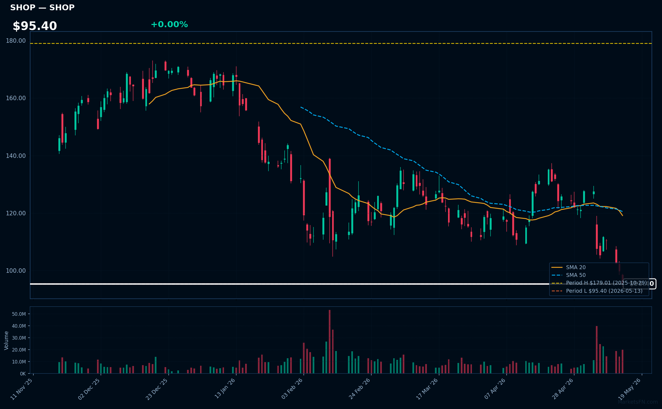
Task: Click the "50.0M" volume axis label
Action: [x=19, y=314]
